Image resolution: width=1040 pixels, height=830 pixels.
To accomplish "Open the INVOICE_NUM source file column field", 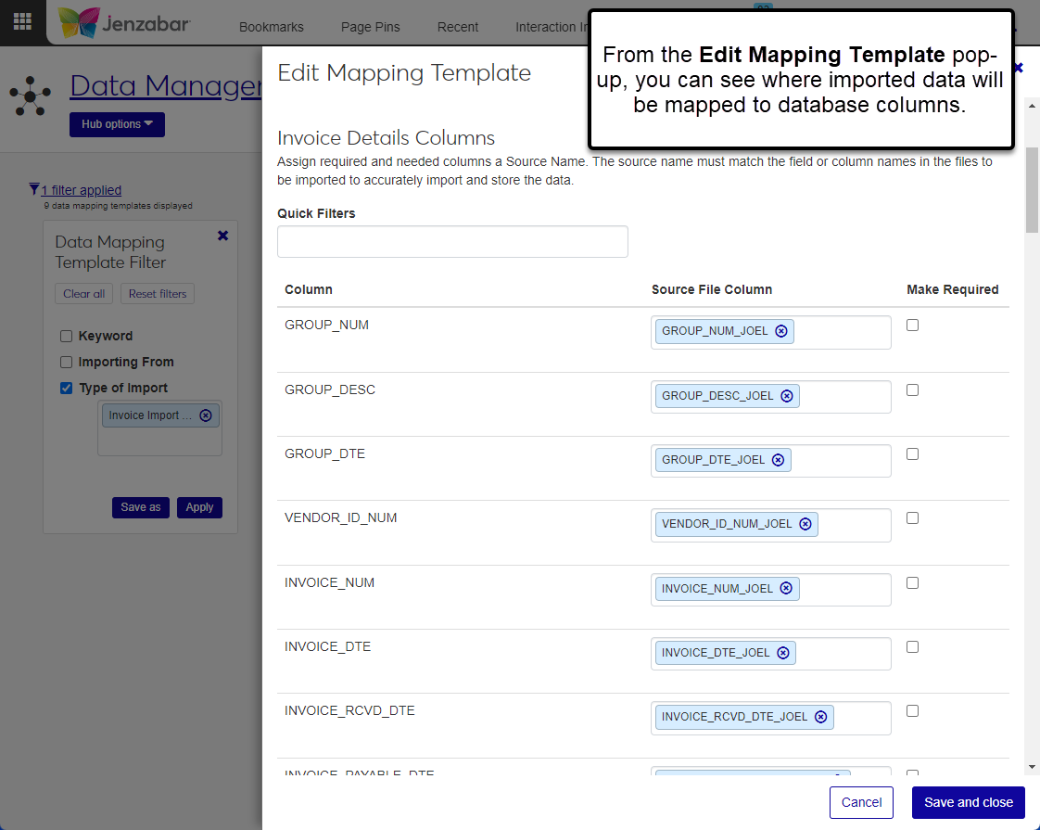I will 842,590.
